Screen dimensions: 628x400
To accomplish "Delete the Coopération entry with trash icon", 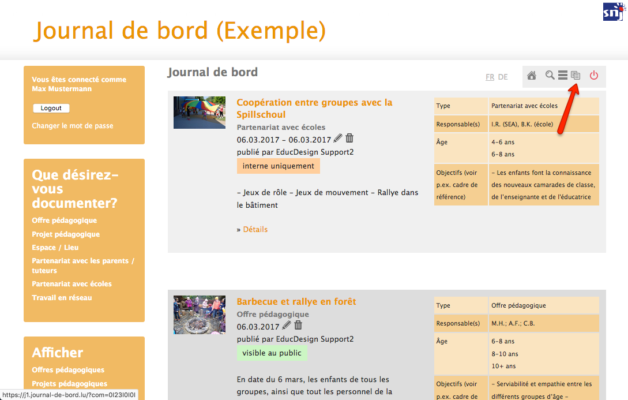I will point(349,139).
